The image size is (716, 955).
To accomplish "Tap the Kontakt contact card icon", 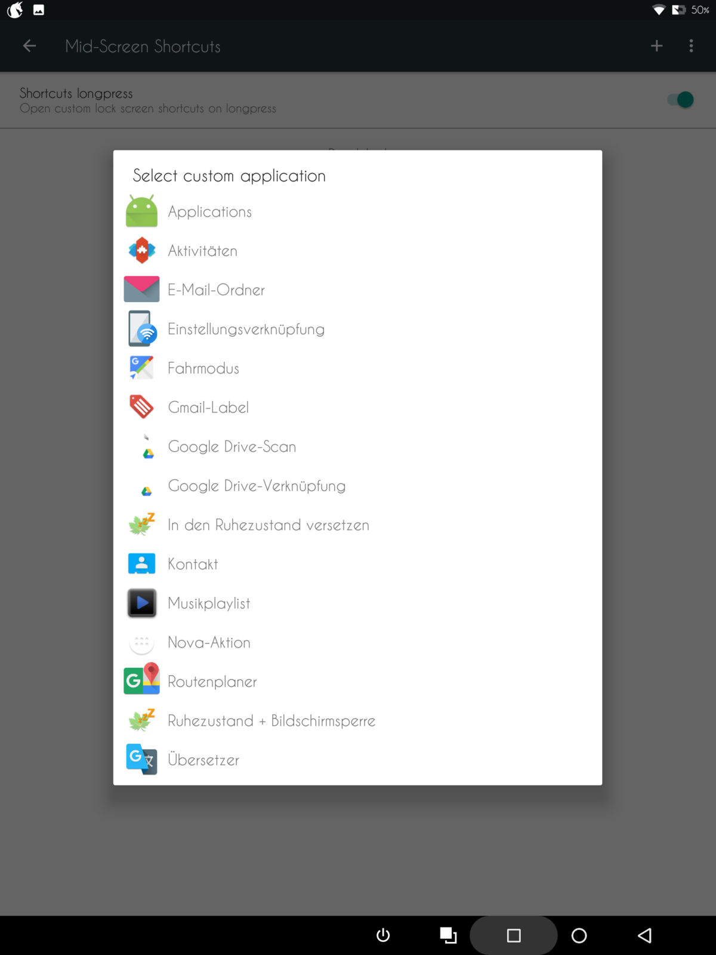I will pos(141,563).
